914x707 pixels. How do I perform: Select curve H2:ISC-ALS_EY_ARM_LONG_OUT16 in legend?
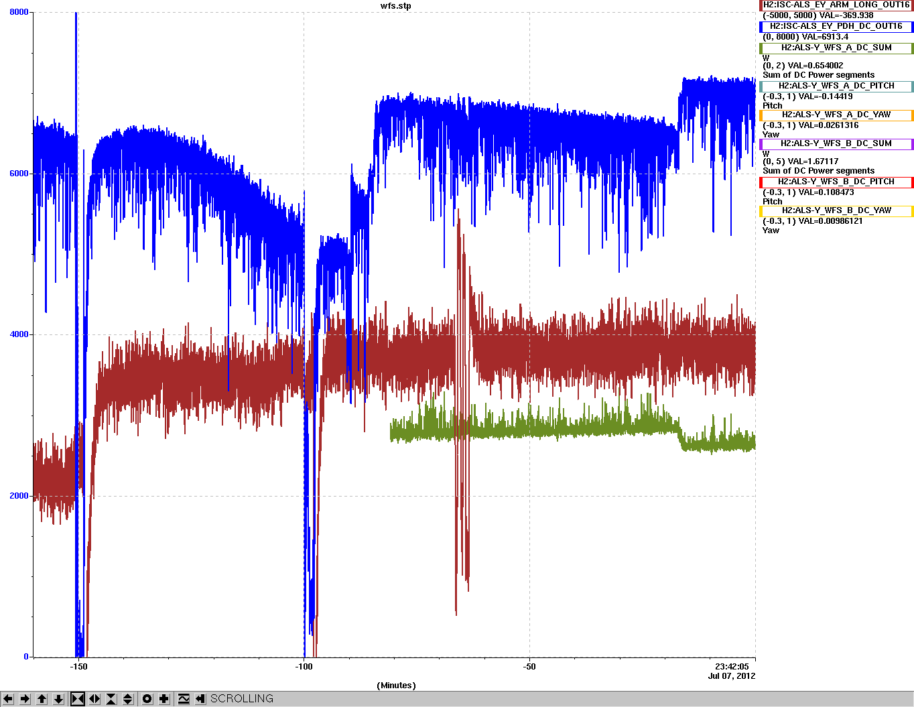click(x=836, y=5)
